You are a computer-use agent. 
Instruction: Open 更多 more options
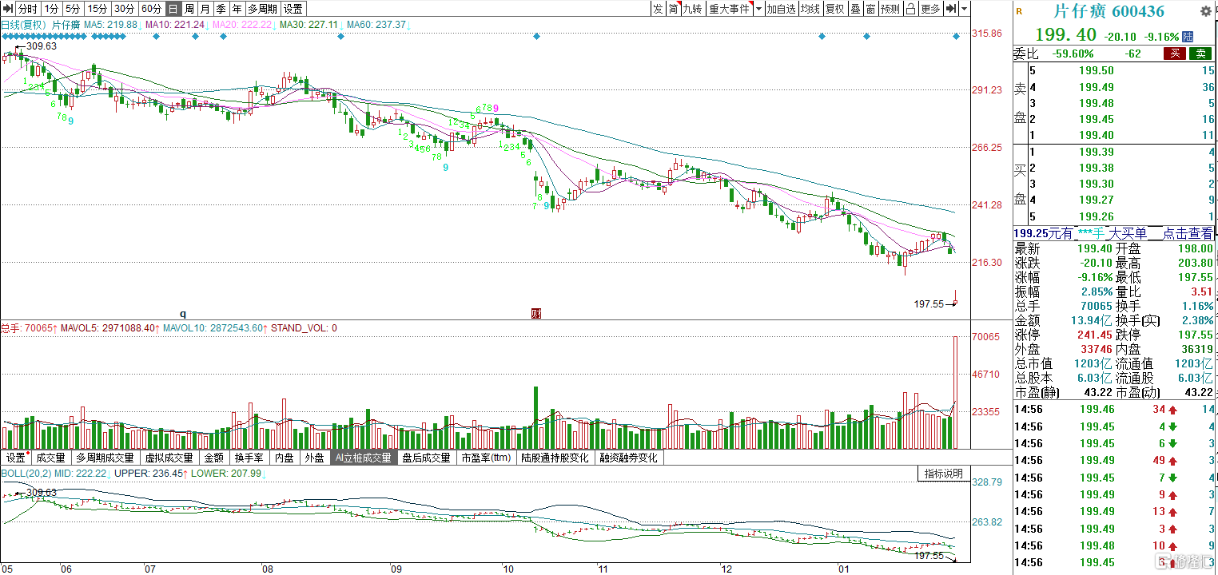tap(930, 9)
